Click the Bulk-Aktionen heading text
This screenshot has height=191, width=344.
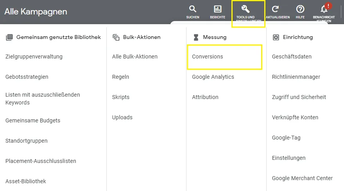coord(142,37)
